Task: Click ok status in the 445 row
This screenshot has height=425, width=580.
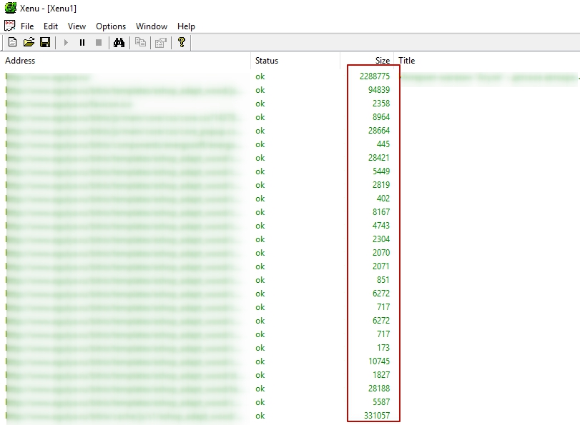Action: click(260, 144)
